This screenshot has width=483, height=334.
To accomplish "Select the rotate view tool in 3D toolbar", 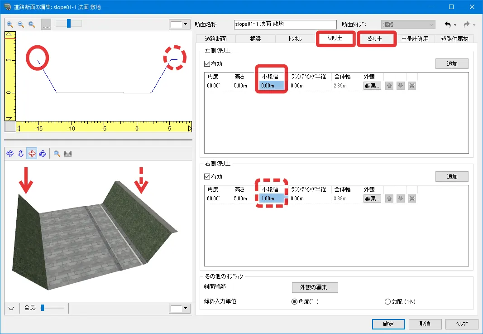I will click(10, 154).
